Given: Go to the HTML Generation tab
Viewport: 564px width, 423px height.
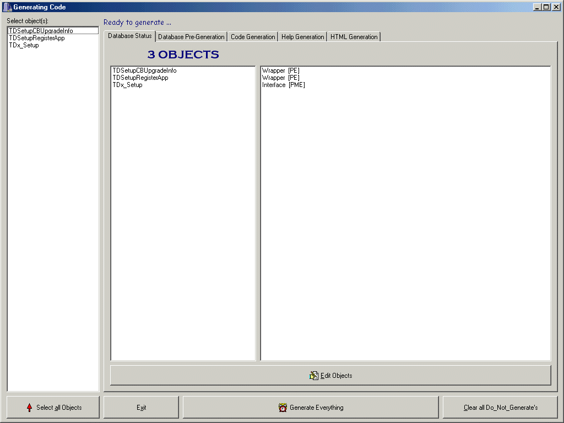Looking at the screenshot, I should pyautogui.click(x=354, y=37).
